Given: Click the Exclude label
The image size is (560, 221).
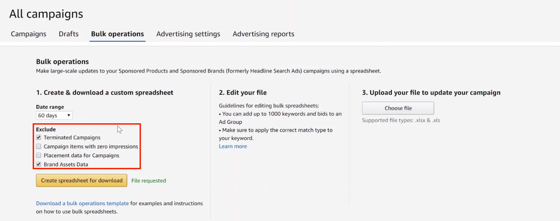Looking at the screenshot, I should [46, 129].
